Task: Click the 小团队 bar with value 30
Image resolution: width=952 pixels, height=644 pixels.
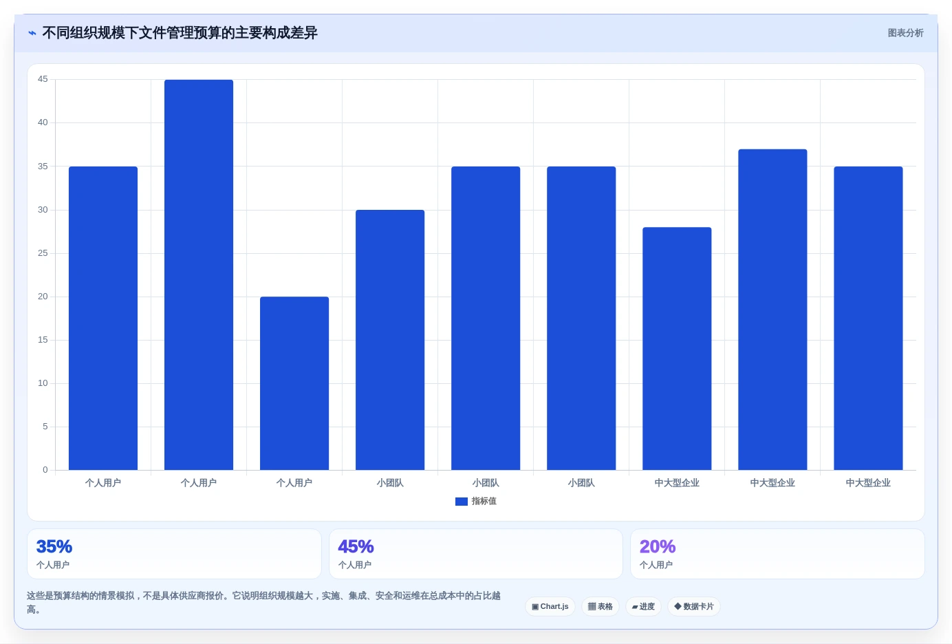Action: pyautogui.click(x=390, y=340)
